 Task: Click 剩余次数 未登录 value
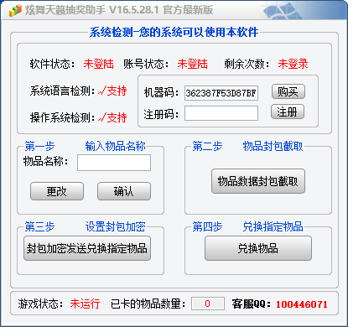pos(293,64)
